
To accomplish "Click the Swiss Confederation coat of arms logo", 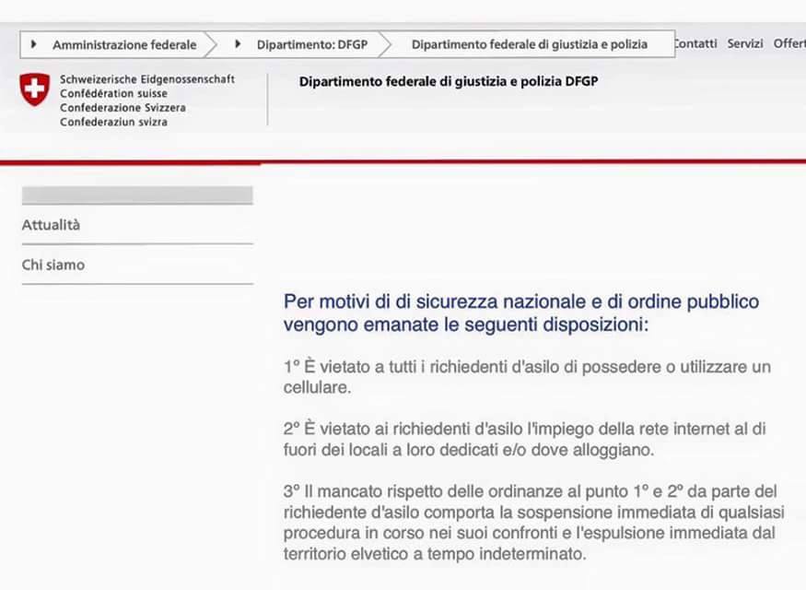I will coord(35,89).
